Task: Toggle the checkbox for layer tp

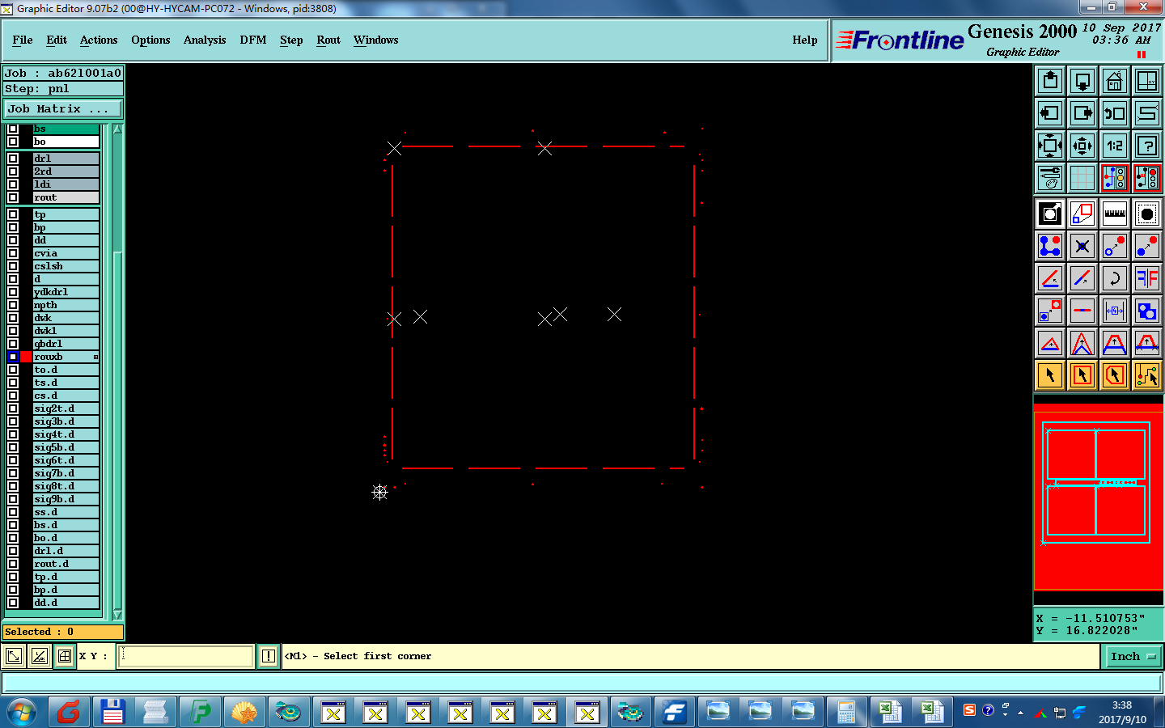Action: 13,214
